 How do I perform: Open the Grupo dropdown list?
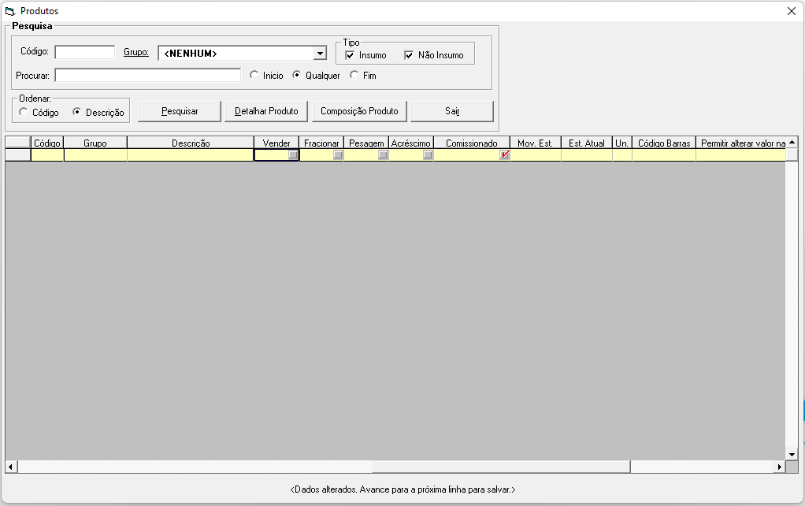[320, 54]
